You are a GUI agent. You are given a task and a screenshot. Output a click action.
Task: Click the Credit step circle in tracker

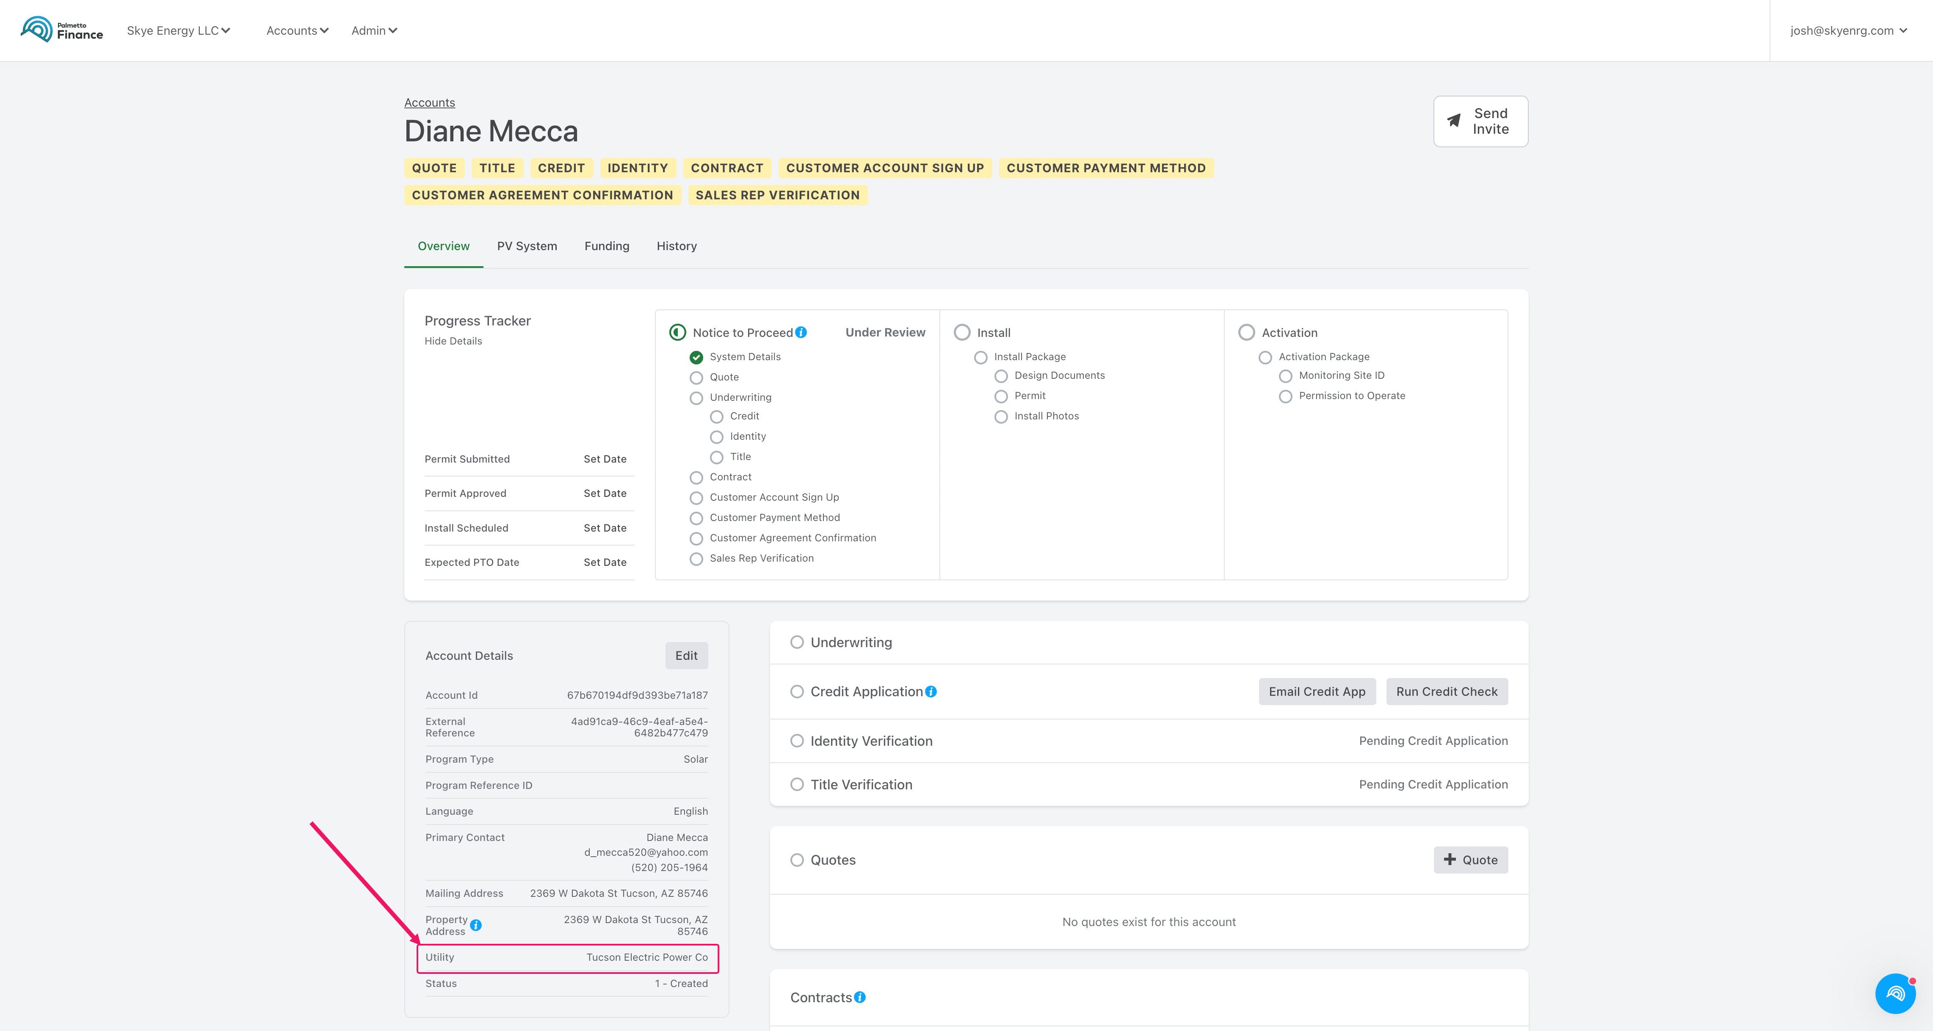(x=717, y=416)
